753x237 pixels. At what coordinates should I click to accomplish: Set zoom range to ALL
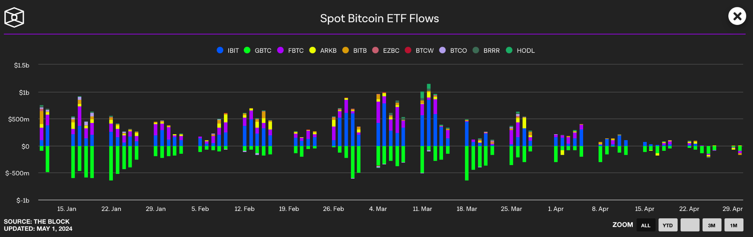[x=646, y=225]
